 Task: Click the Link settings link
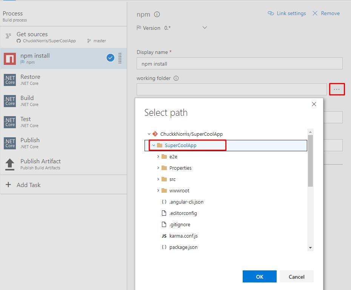[287, 13]
